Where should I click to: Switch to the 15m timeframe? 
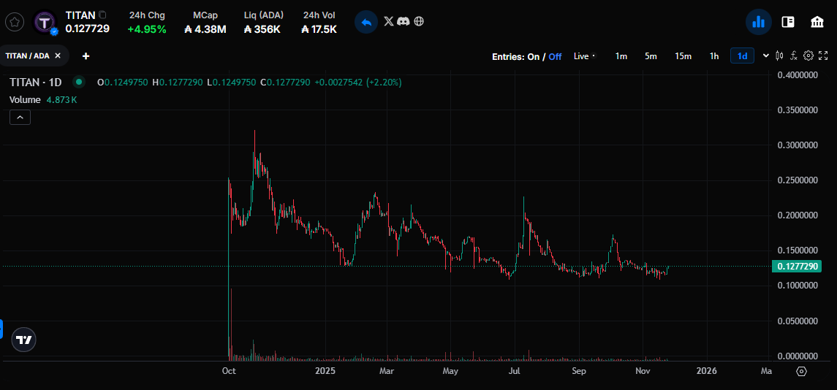683,56
